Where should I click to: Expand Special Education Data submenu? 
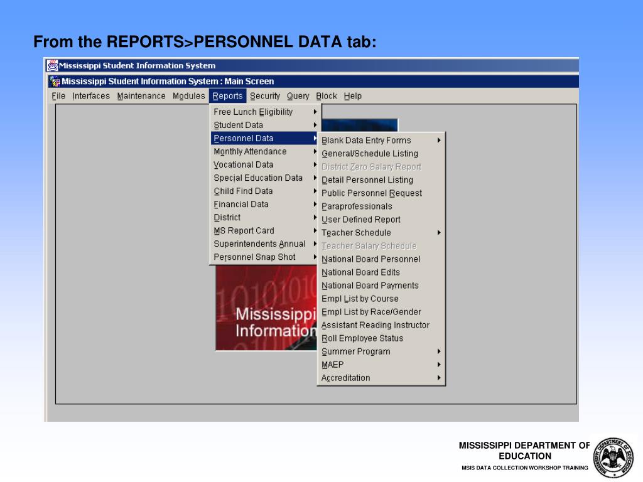265,178
